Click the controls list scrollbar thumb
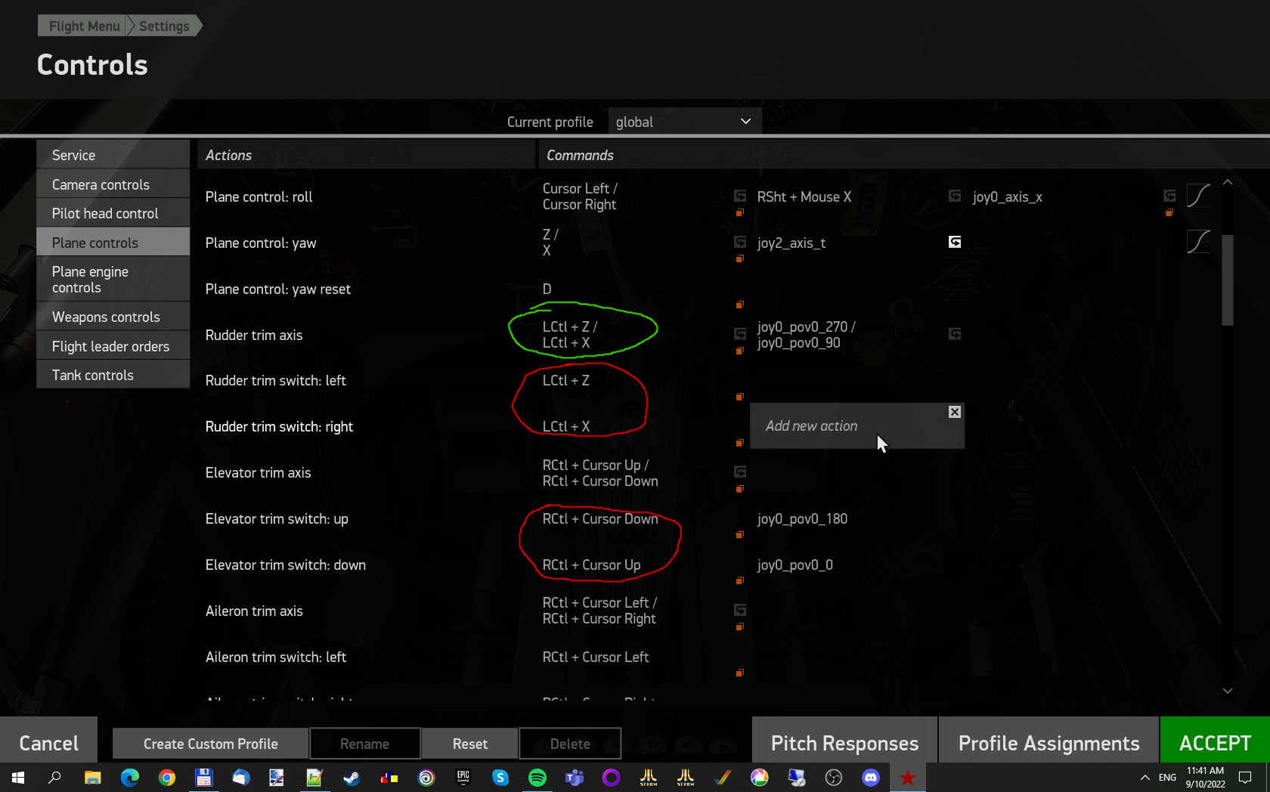Screen dimensions: 1270x792 (1228, 280)
